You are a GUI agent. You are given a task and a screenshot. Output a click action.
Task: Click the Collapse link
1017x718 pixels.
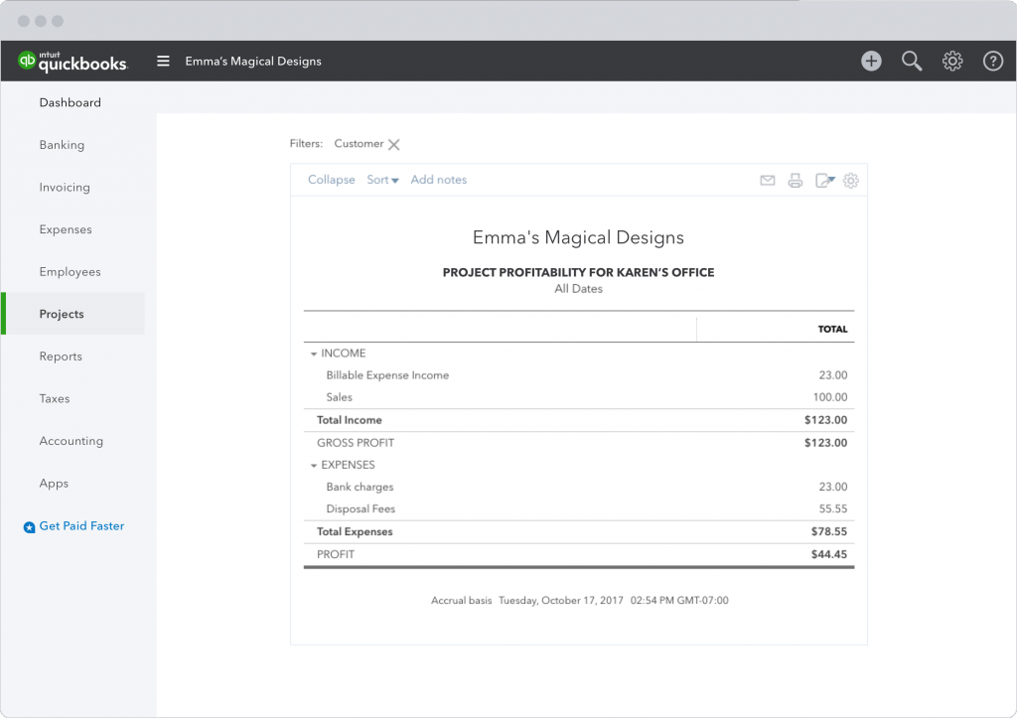pos(332,180)
